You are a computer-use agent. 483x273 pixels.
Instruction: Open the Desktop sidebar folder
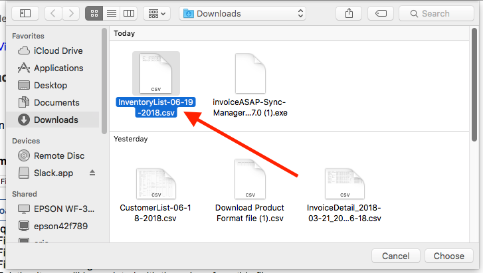click(x=50, y=85)
